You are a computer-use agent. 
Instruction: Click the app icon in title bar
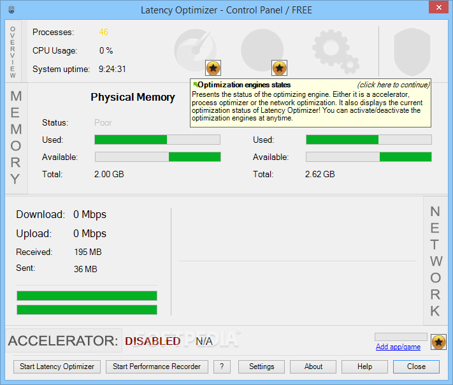point(11,10)
